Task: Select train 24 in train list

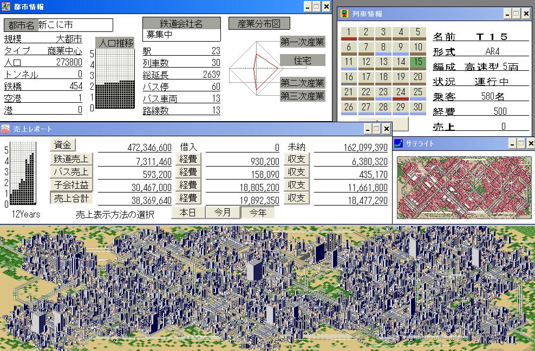Action: (401, 94)
